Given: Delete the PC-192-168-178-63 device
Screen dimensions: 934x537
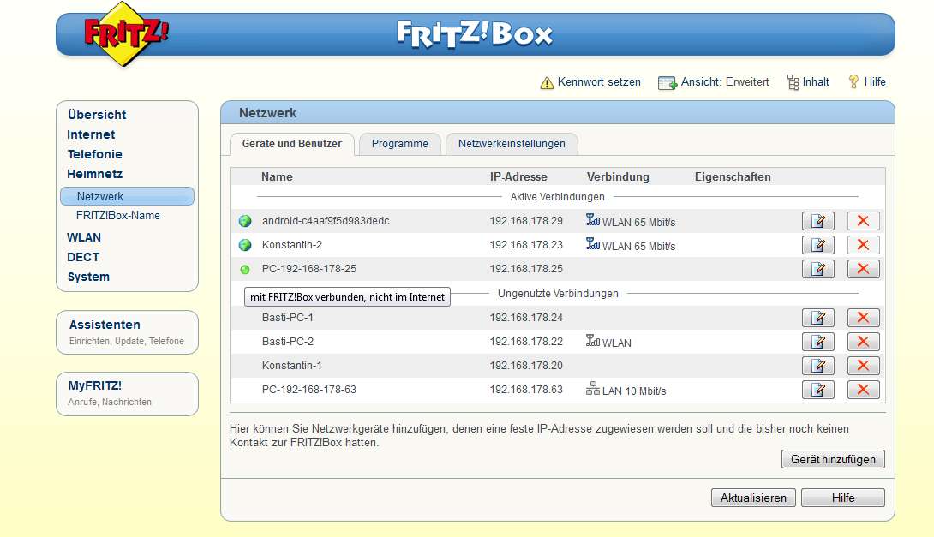Looking at the screenshot, I should coord(863,390).
